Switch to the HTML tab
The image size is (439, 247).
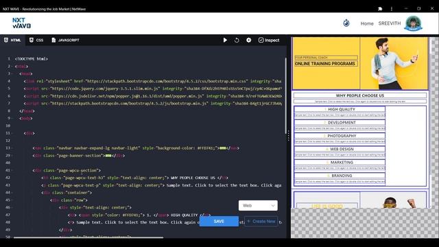pyautogui.click(x=12, y=40)
